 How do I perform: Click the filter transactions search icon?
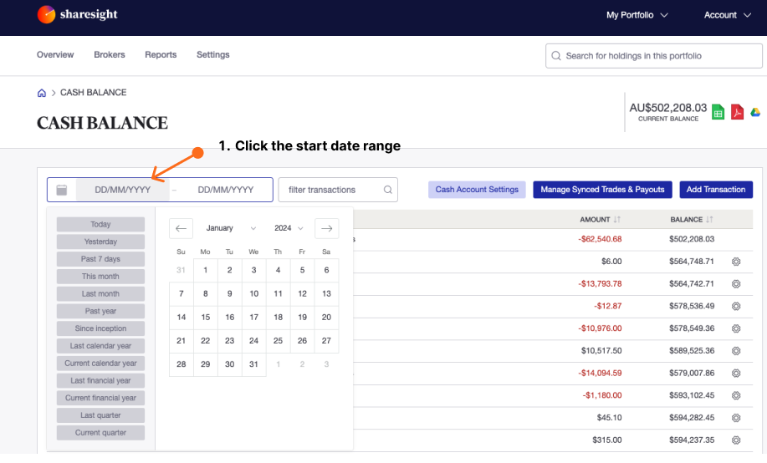pos(388,190)
